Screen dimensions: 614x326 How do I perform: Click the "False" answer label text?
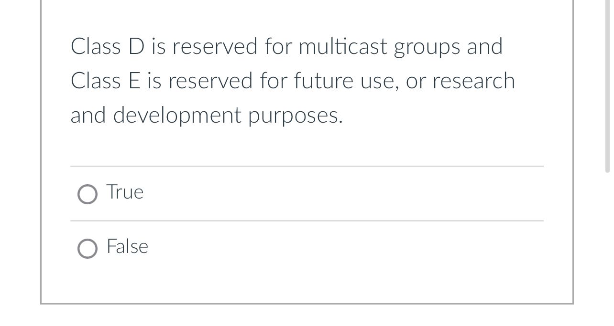[127, 246]
